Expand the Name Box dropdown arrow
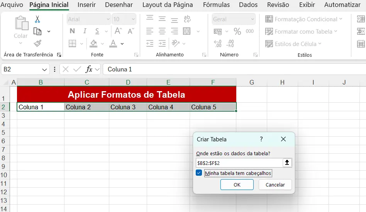 (44, 70)
